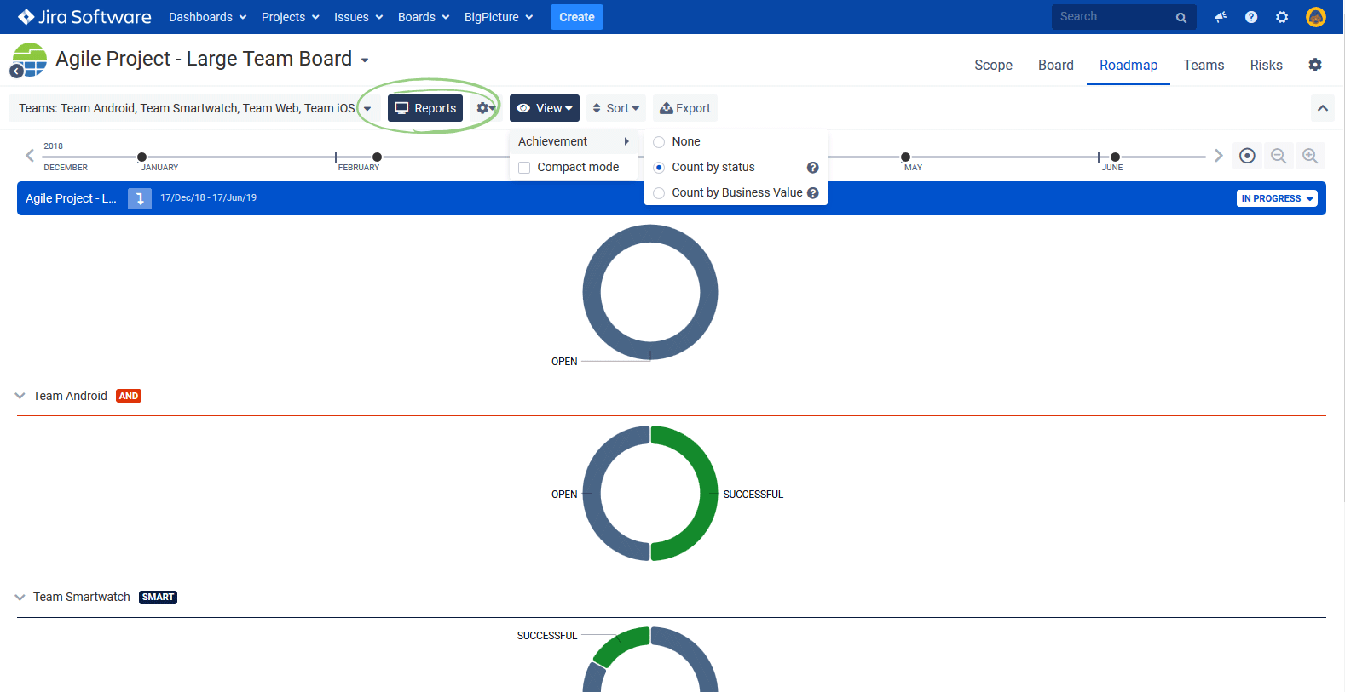This screenshot has height=692, width=1345.
Task: Select Count by Business Value option
Action: (x=659, y=193)
